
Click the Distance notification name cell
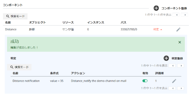tap(26, 81)
